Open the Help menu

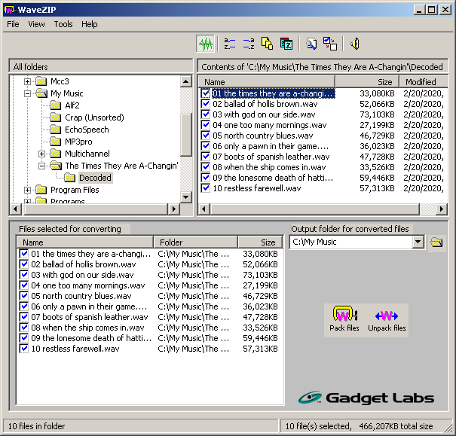[89, 24]
